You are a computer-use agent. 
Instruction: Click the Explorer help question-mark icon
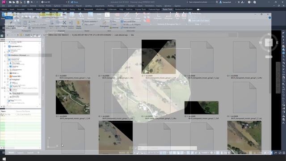point(270,18)
